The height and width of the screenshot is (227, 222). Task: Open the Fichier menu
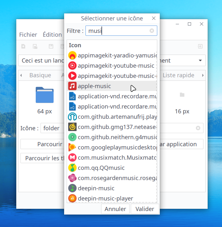pos(28,34)
